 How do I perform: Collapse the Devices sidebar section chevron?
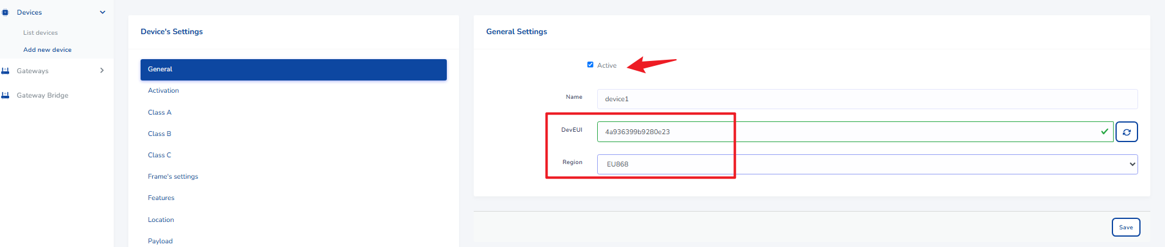tap(103, 12)
